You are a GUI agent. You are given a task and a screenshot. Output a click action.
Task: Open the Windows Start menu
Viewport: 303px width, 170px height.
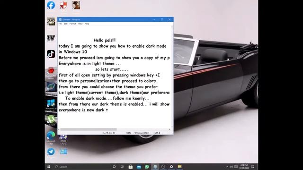49,167
